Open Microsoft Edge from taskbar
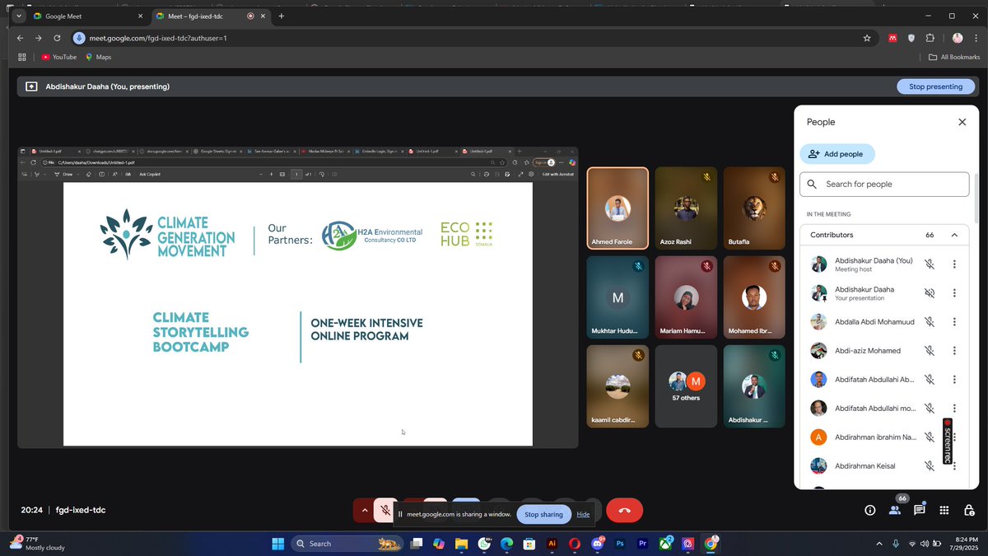Screen dimensions: 988x556 coord(506,544)
